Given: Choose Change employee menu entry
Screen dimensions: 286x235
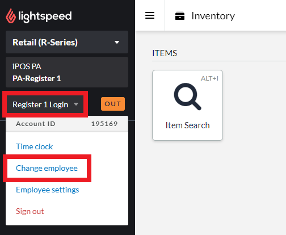Looking at the screenshot, I should (x=47, y=168).
